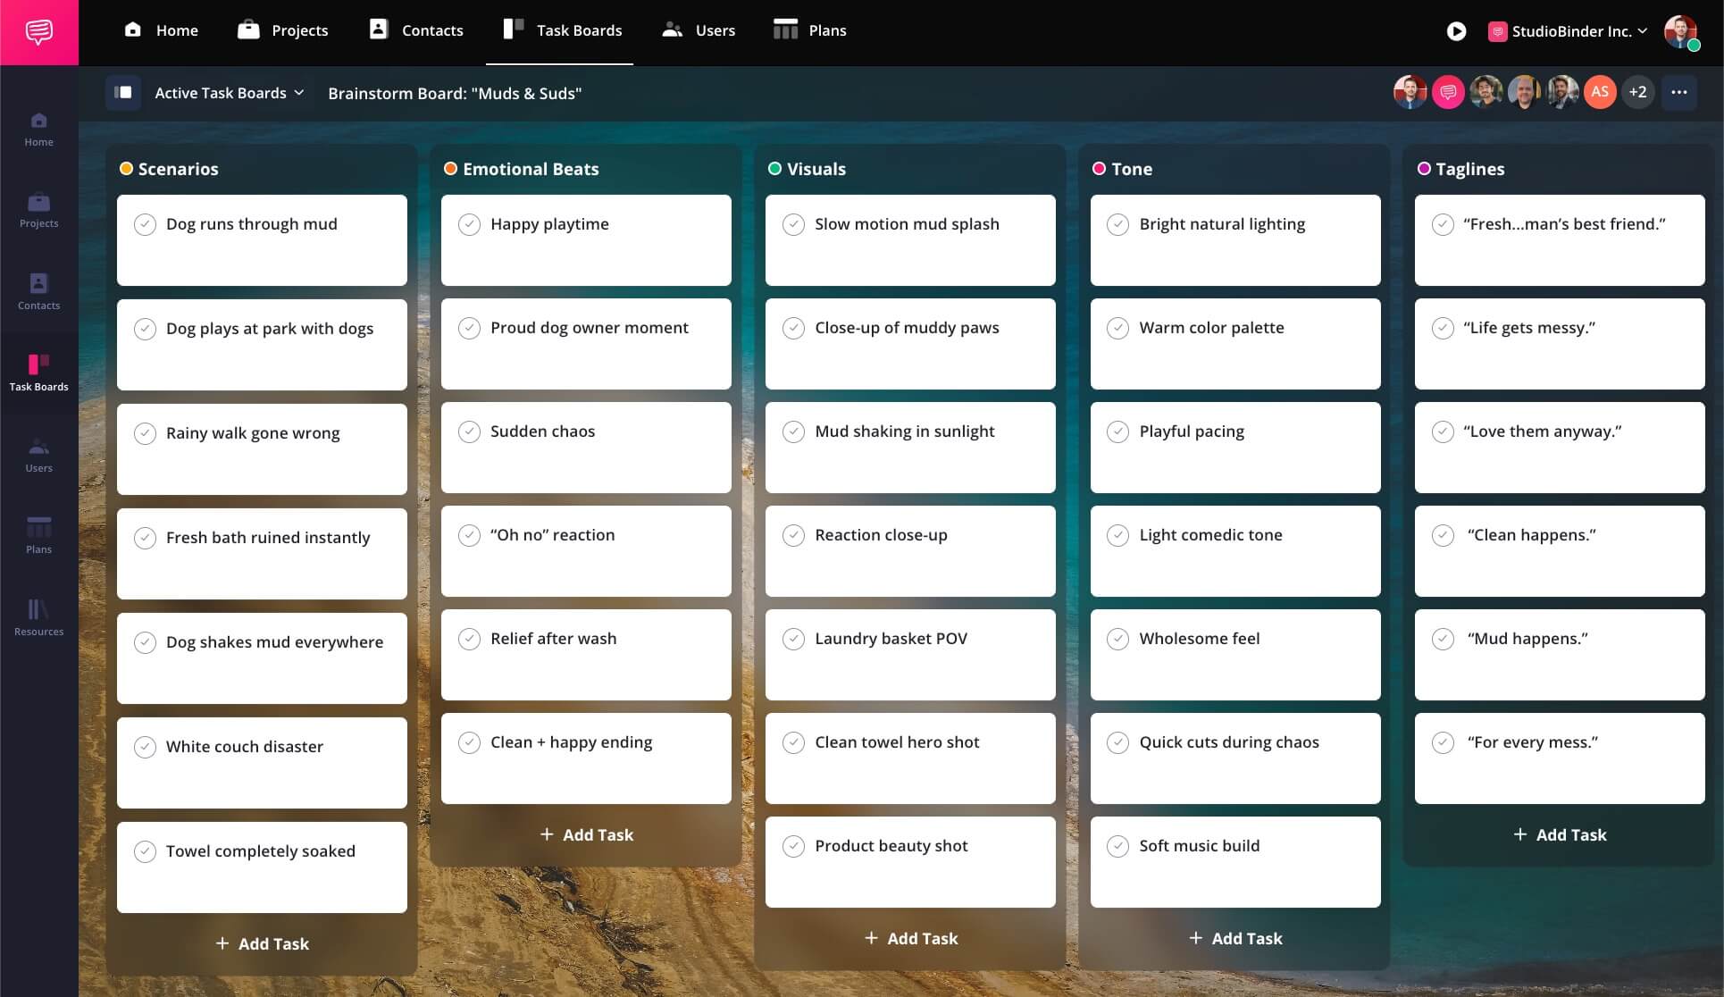The height and width of the screenshot is (997, 1724).
Task: Add Task to the Emotional Beats column
Action: [x=586, y=834]
